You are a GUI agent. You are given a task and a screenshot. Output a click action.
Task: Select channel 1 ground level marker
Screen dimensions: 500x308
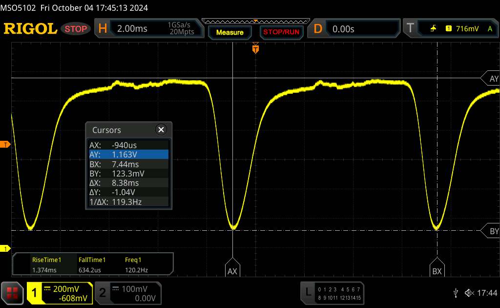point(5,248)
